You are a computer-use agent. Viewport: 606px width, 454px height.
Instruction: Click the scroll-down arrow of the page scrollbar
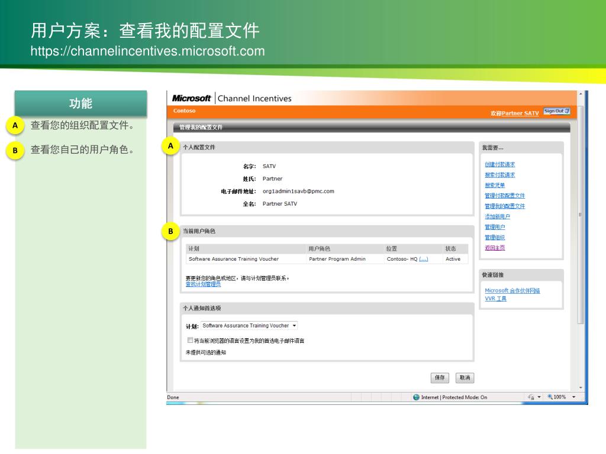pos(581,388)
